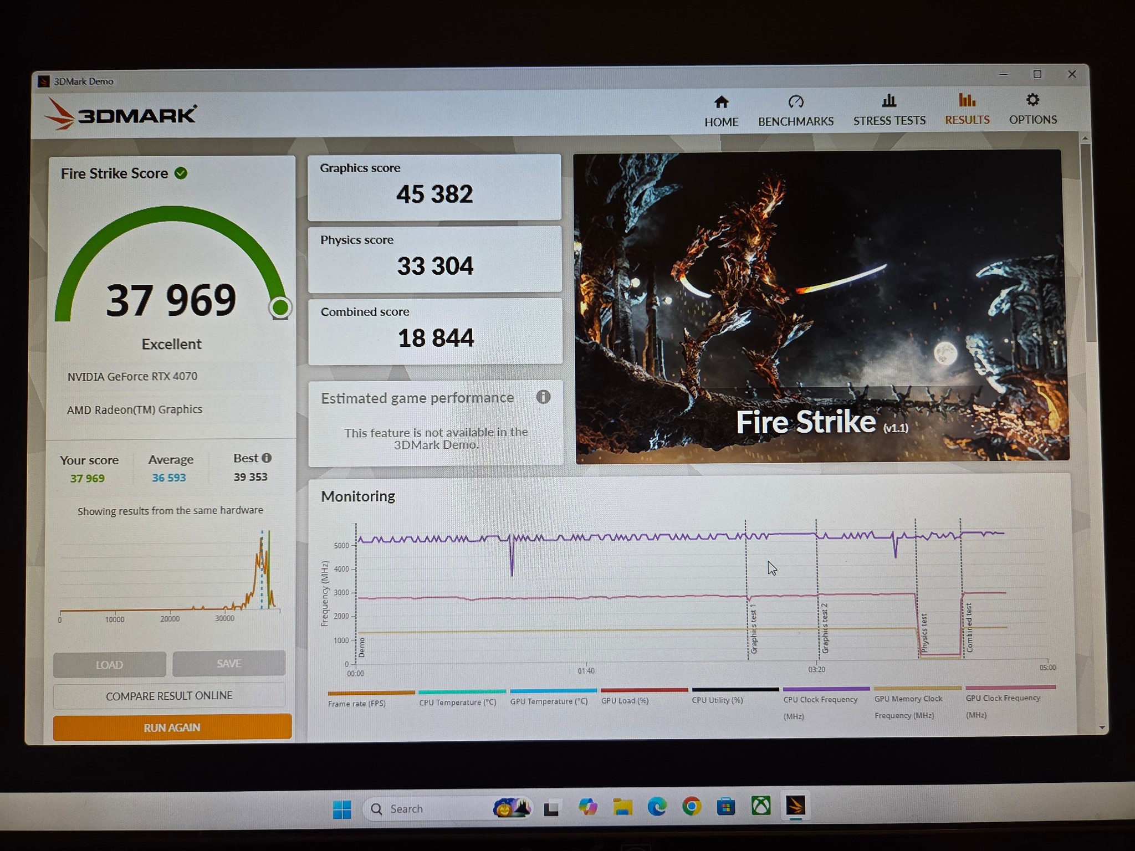
Task: Click info icon beside Estimated game performance
Action: (x=543, y=397)
